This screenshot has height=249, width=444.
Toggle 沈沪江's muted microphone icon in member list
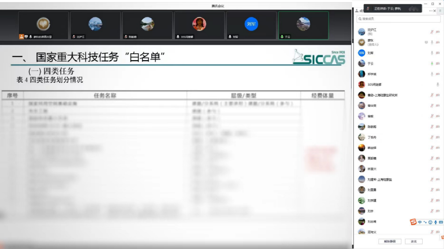[432, 32]
